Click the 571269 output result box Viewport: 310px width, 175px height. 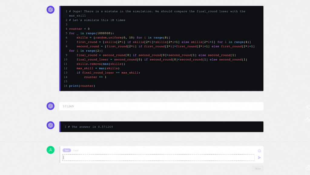(161, 106)
